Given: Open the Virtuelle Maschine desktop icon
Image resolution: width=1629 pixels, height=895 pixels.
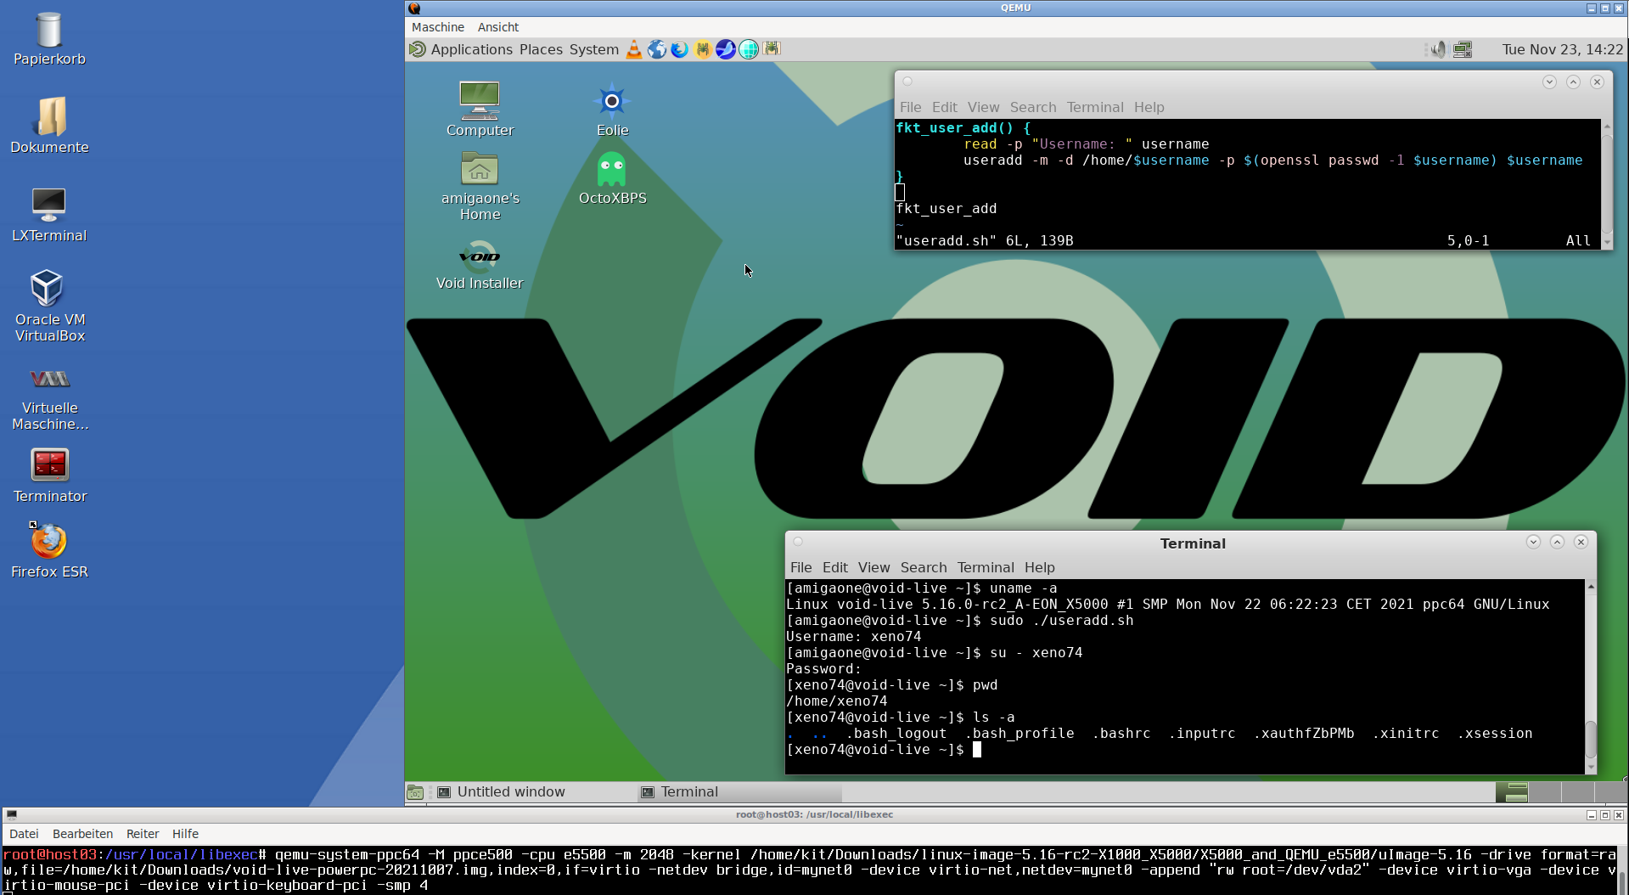Looking at the screenshot, I should coord(49,397).
